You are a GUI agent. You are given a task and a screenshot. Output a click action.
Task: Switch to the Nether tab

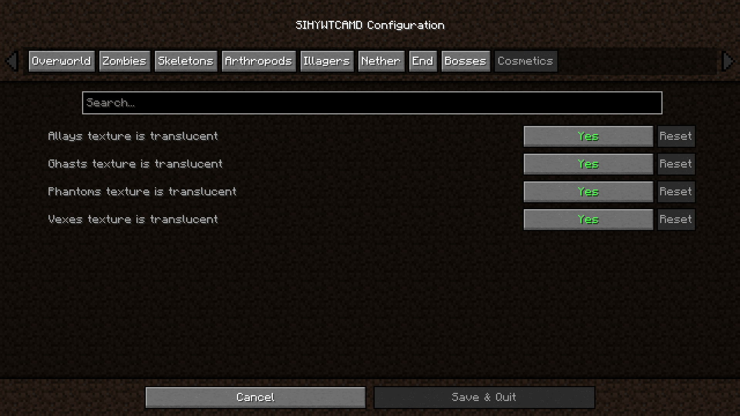pos(381,61)
